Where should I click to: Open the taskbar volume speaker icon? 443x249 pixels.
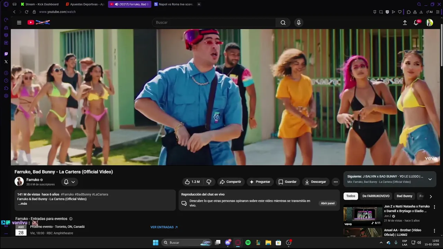[x=419, y=243]
